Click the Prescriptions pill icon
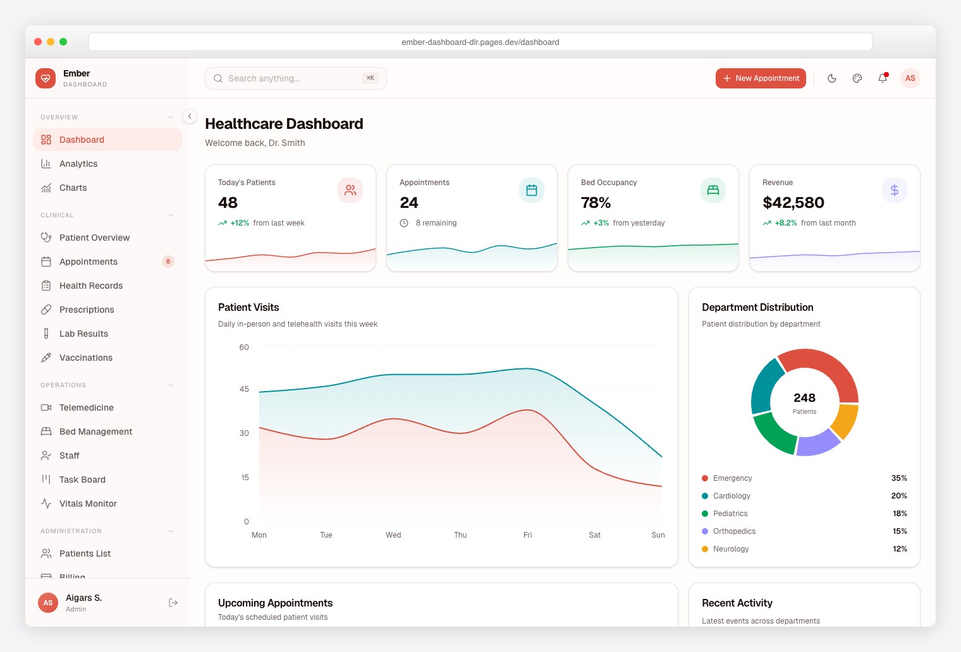 click(x=46, y=310)
